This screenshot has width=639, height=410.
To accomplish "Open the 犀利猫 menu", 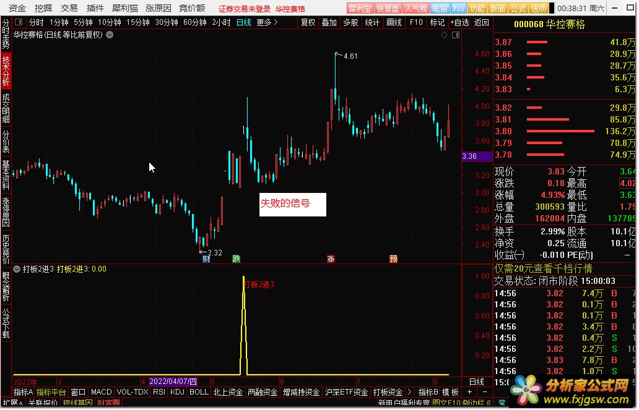I will 125,8.
